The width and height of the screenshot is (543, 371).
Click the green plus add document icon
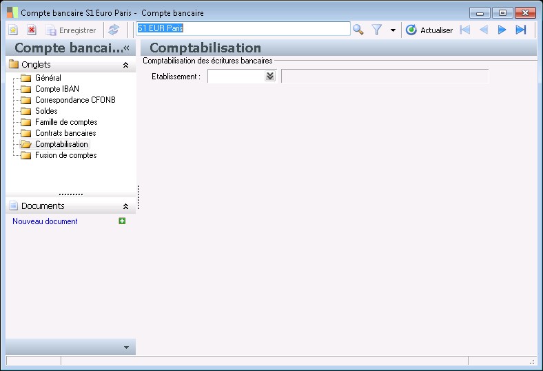122,221
